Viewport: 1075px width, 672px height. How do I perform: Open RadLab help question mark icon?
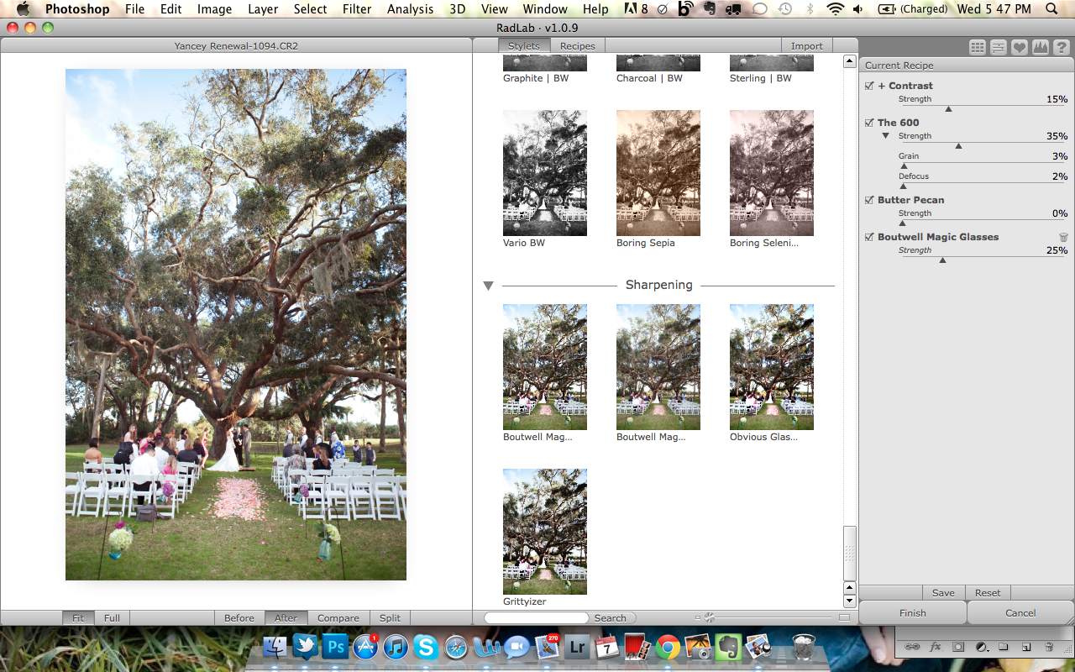coord(1062,47)
